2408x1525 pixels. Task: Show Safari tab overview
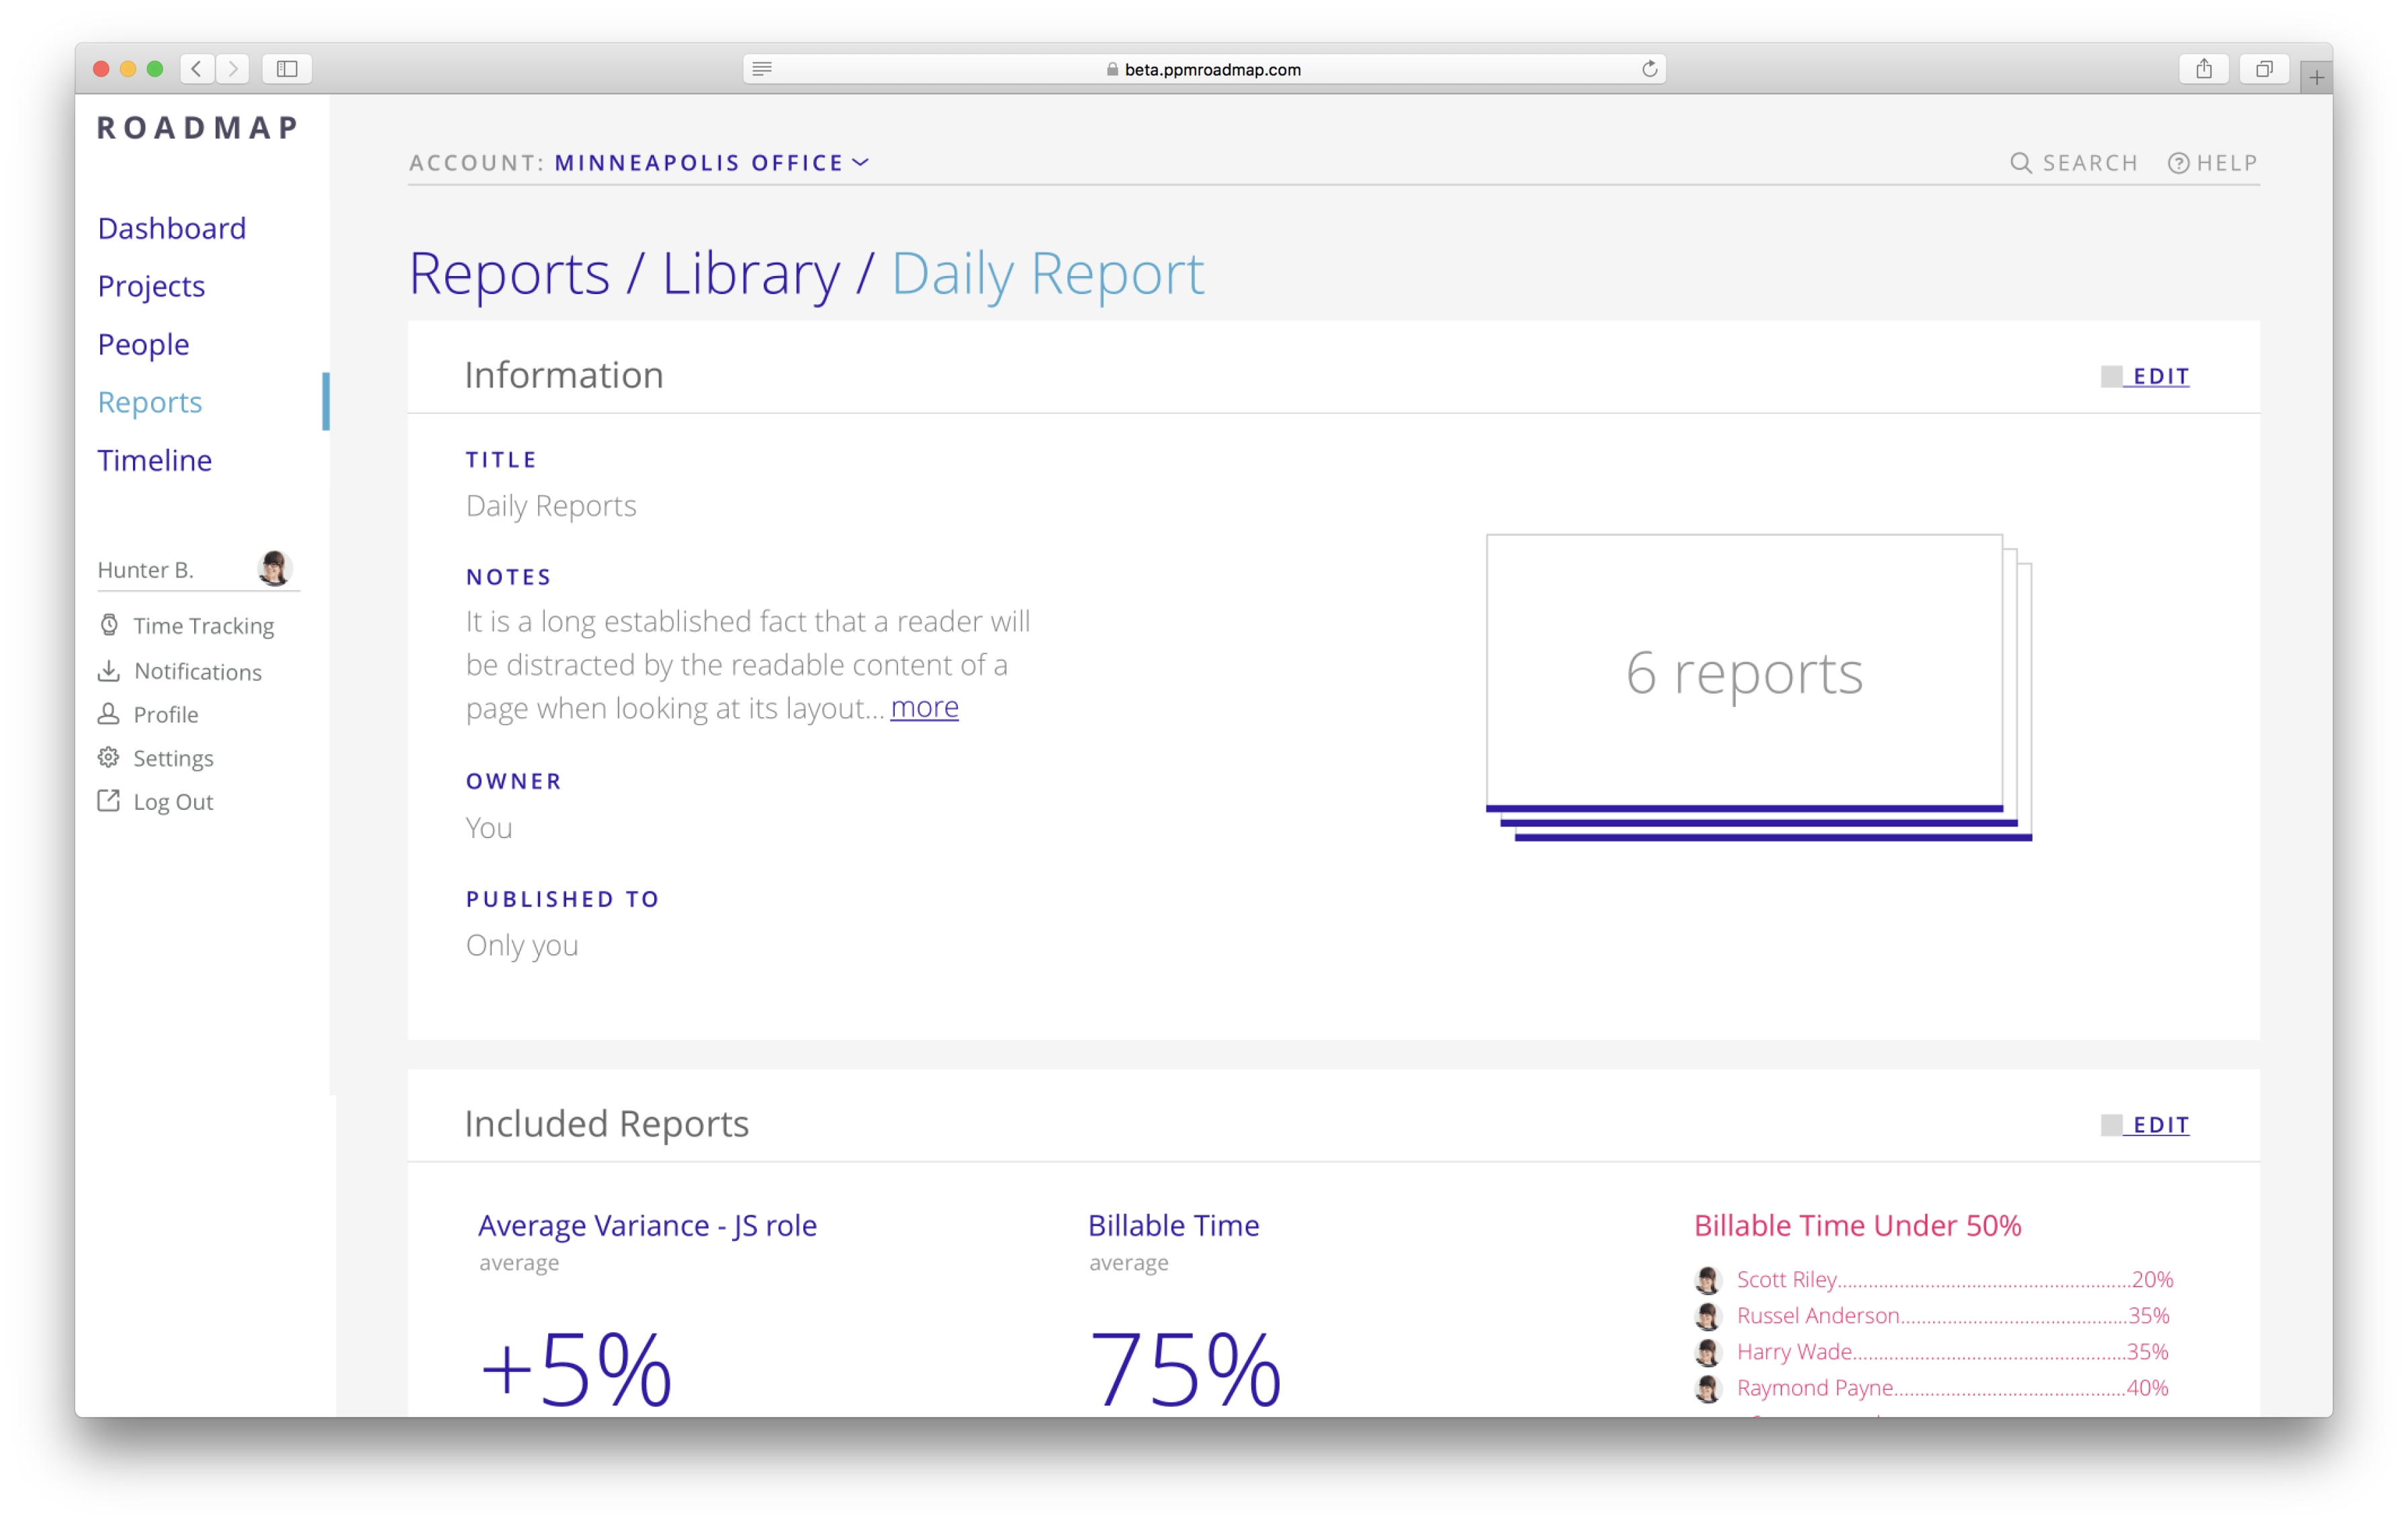[x=2264, y=69]
